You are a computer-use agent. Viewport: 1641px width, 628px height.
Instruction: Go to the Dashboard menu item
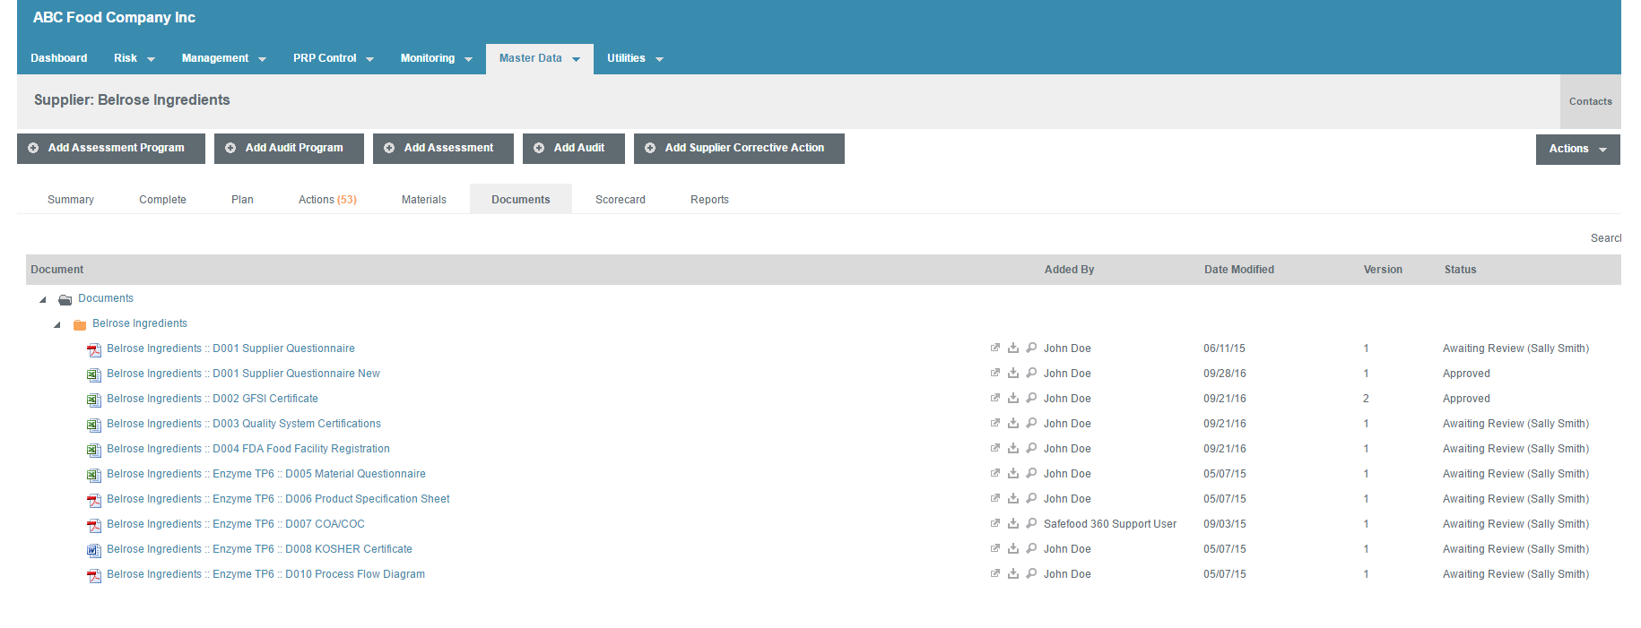59,58
